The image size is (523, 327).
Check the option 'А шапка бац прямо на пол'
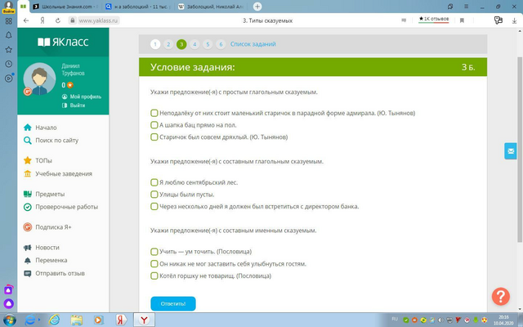pyautogui.click(x=154, y=125)
